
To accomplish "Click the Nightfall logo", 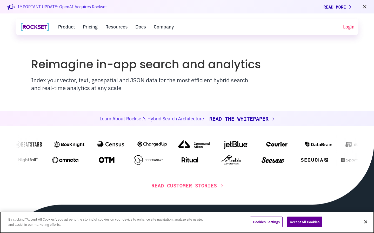I will [x=28, y=160].
